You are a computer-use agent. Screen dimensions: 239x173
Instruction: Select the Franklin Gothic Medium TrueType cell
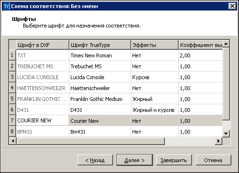pyautogui.click(x=100, y=99)
